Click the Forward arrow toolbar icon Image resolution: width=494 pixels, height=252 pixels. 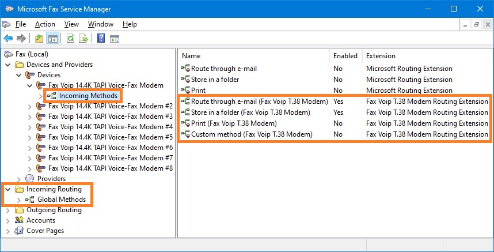[x=21, y=39]
